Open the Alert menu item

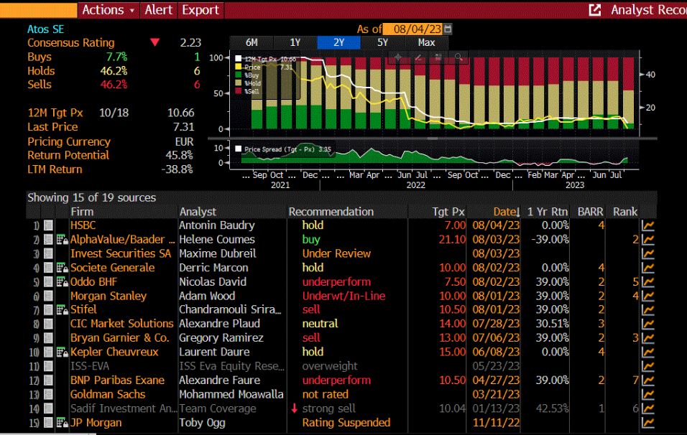[x=159, y=9]
